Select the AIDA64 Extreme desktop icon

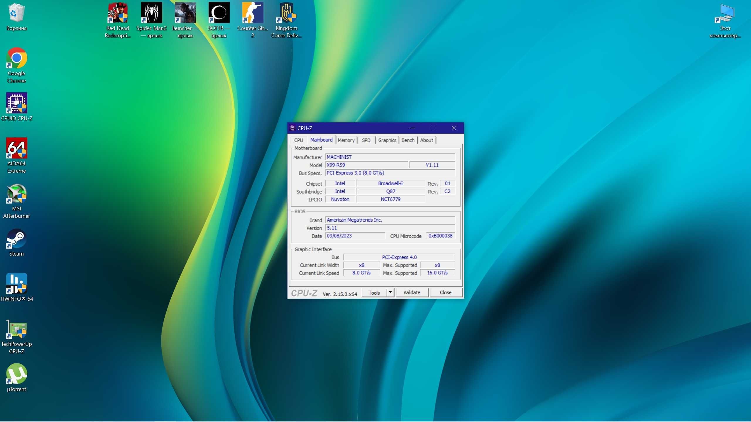[x=16, y=148]
